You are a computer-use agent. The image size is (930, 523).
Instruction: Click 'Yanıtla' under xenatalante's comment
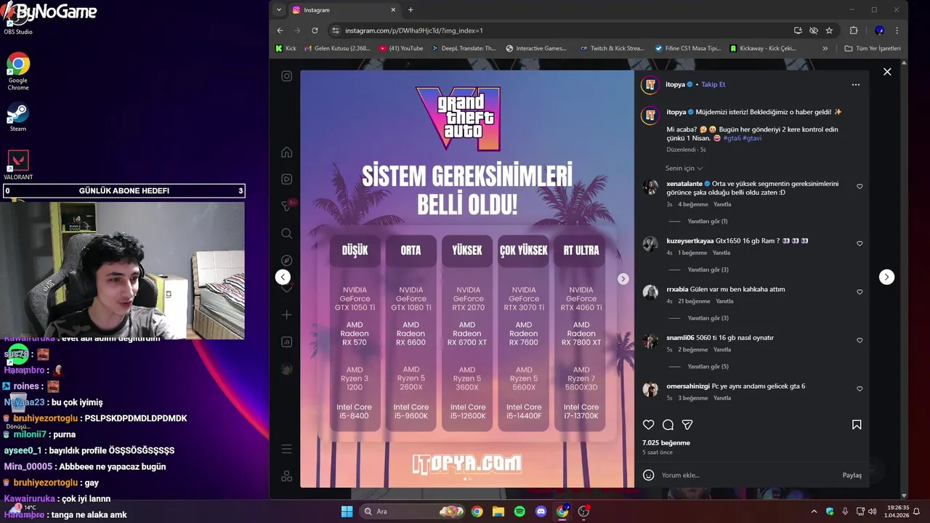tap(722, 205)
